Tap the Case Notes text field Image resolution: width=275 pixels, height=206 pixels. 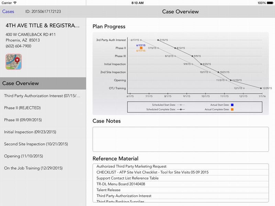pos(180,139)
